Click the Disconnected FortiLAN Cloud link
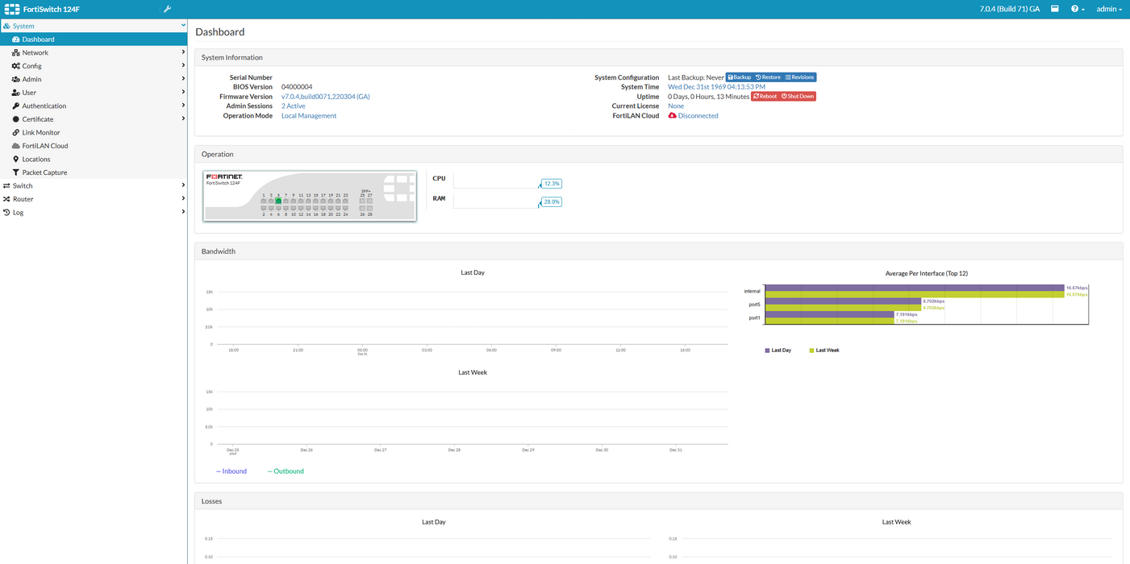 [x=698, y=115]
